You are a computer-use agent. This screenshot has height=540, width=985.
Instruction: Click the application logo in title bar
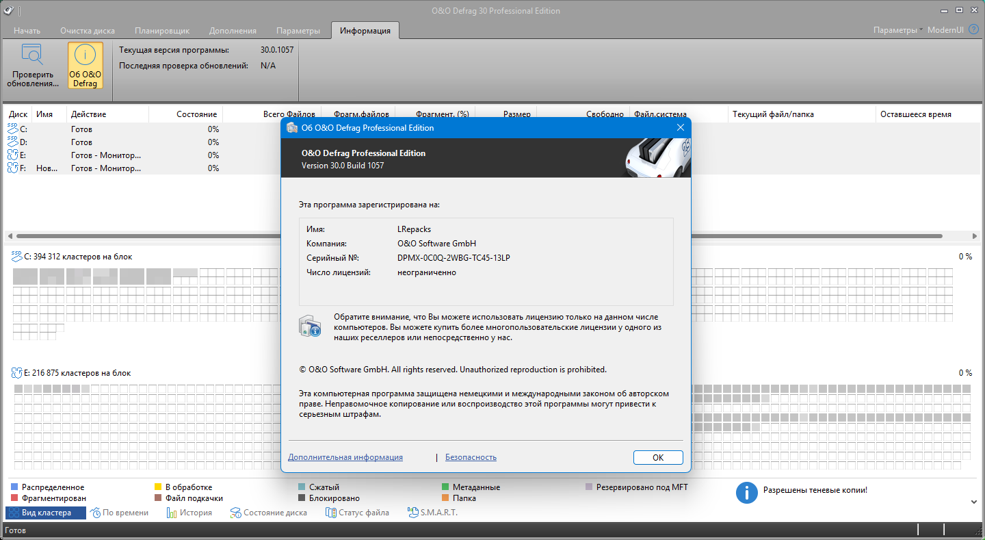[x=9, y=10]
